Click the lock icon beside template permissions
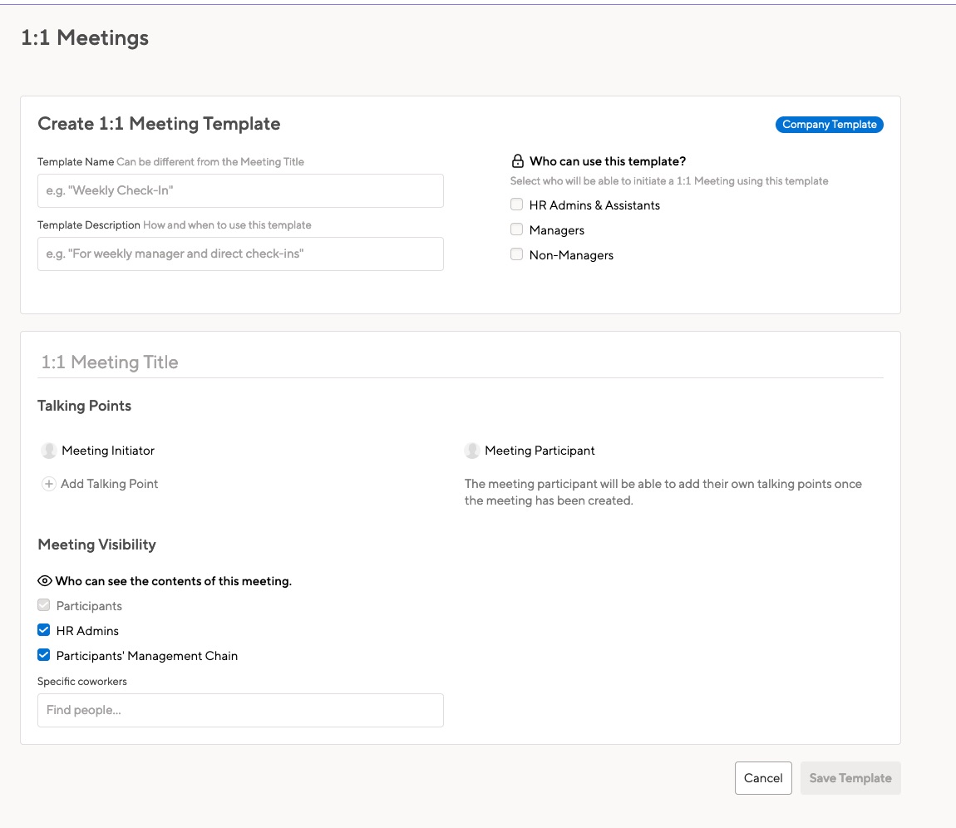Screen dimensions: 956x828 point(517,161)
